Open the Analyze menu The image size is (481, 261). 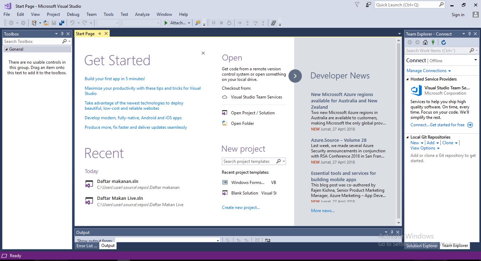(142, 14)
